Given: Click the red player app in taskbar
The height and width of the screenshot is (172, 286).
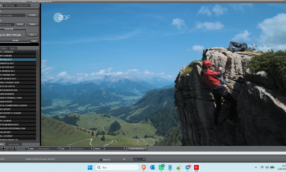Looking at the screenshot, I should (196, 167).
